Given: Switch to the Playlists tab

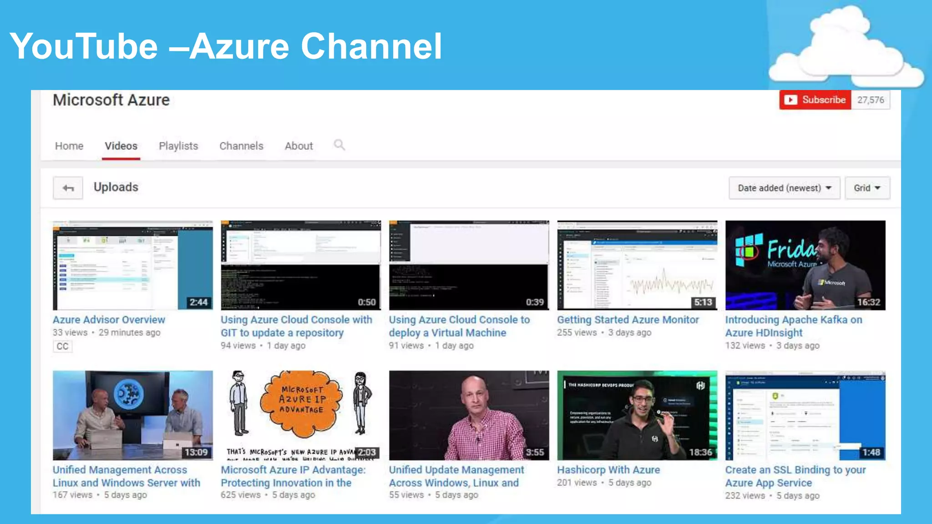Looking at the screenshot, I should coord(178,146).
